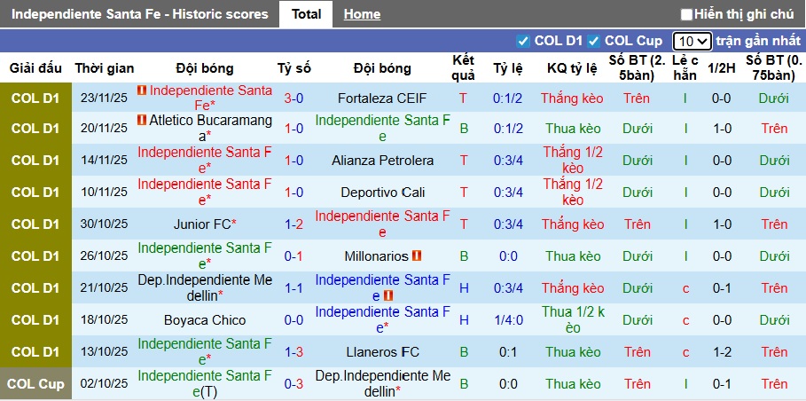Viewport: 806px width, 401px height.
Task: Click the 1-2 score against Junior FC
Action: tap(293, 224)
